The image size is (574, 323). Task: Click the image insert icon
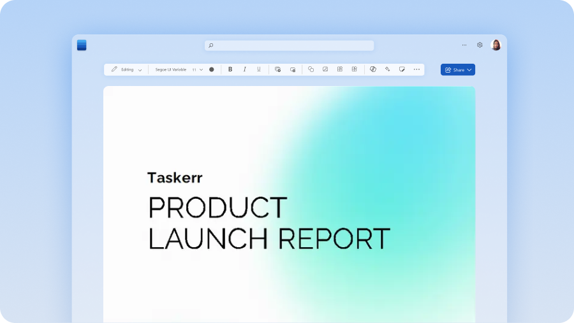pyautogui.click(x=325, y=69)
